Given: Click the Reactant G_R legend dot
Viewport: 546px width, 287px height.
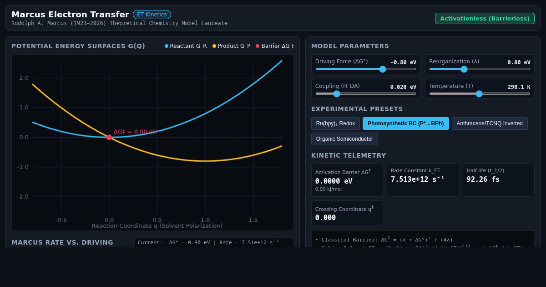Looking at the screenshot, I should coord(167,46).
